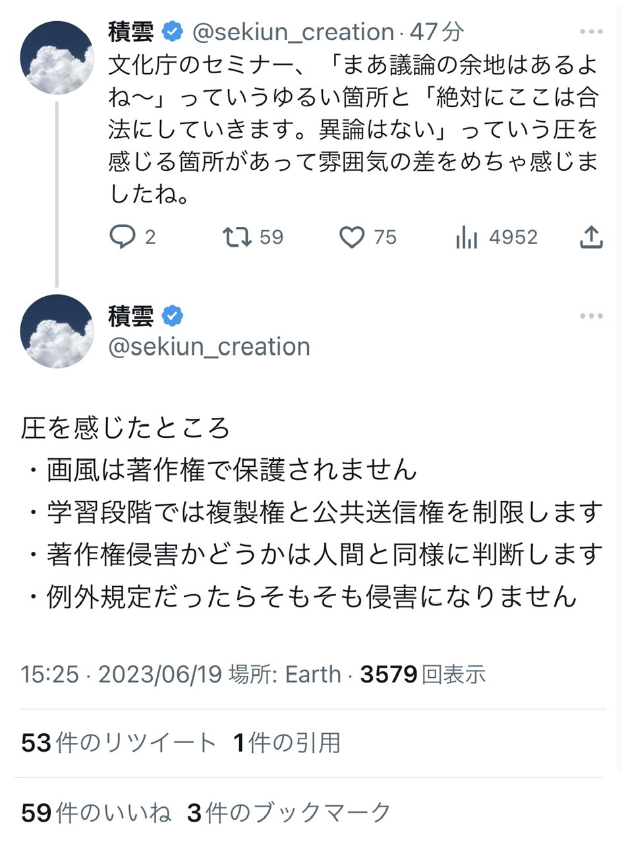Open the first tweet's three-dot menu
Image resolution: width=626 pixels, height=844 pixels.
point(591,32)
